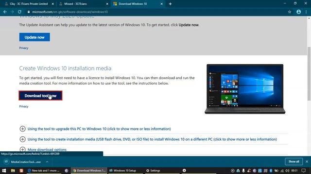Viewport: 311px width, 174px height.
Task: Click the plus icon beside create installation media
Action: (22, 139)
